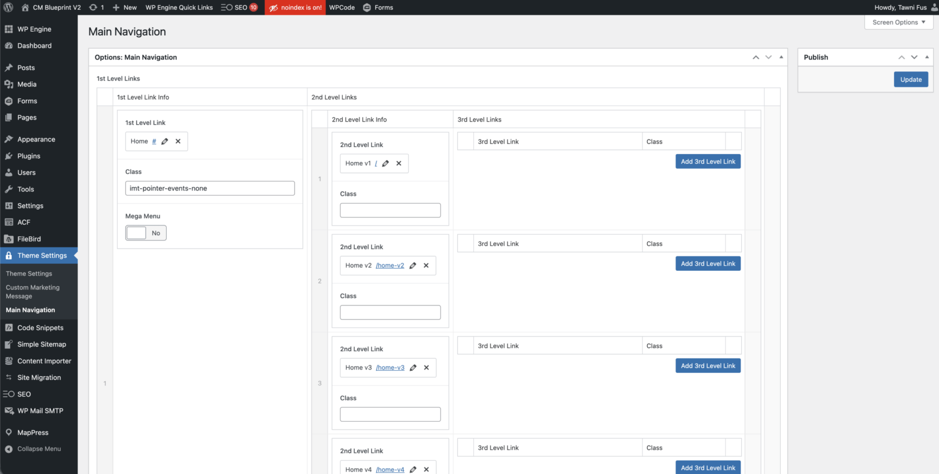Image resolution: width=939 pixels, height=474 pixels.
Task: Collapse the admin sidebar menu
Action: pos(39,449)
